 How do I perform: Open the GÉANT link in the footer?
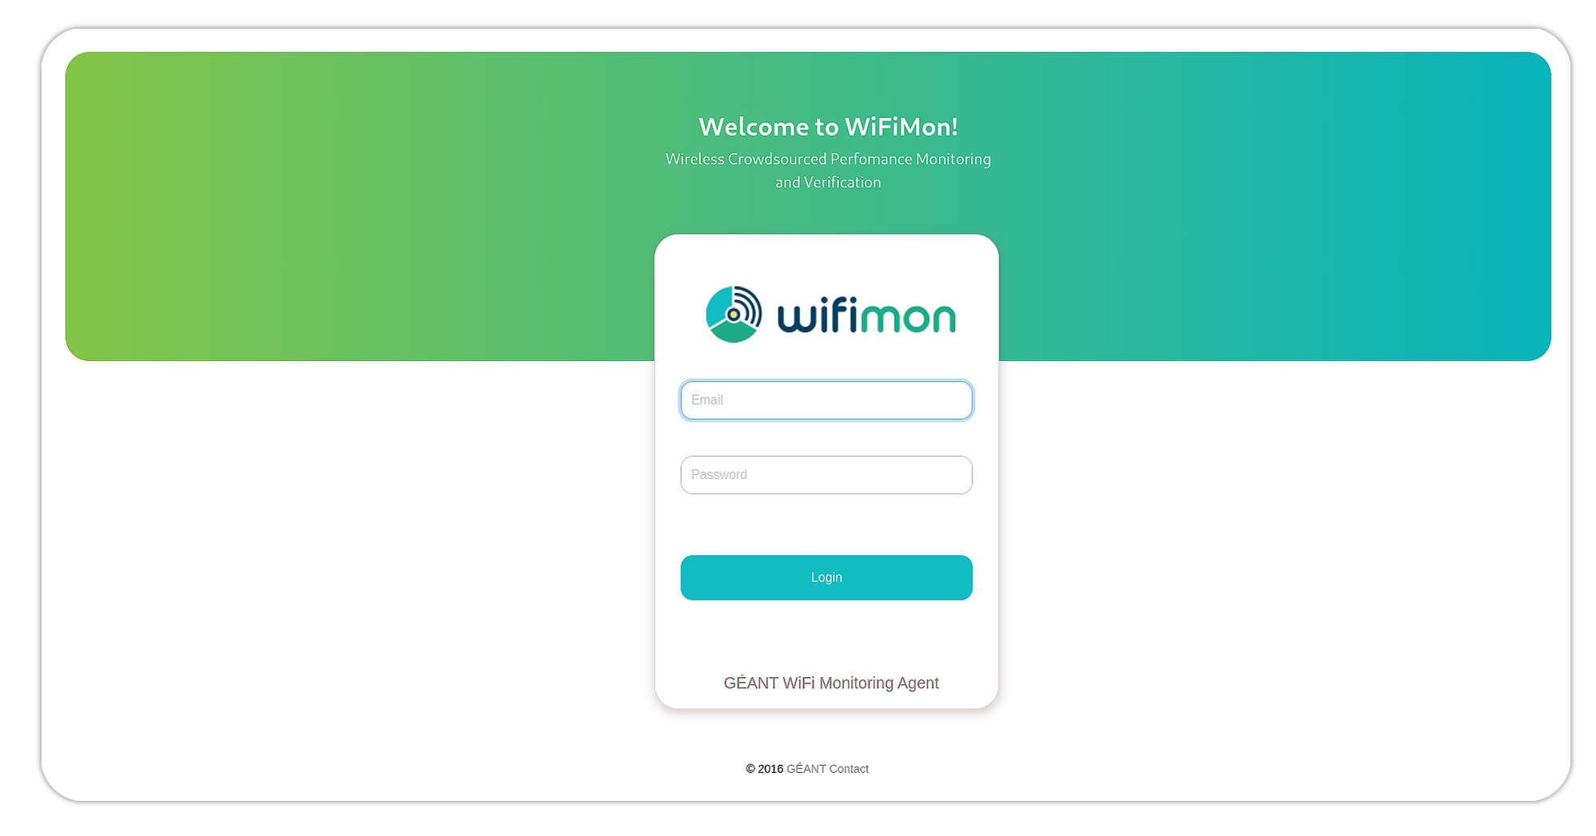[806, 769]
